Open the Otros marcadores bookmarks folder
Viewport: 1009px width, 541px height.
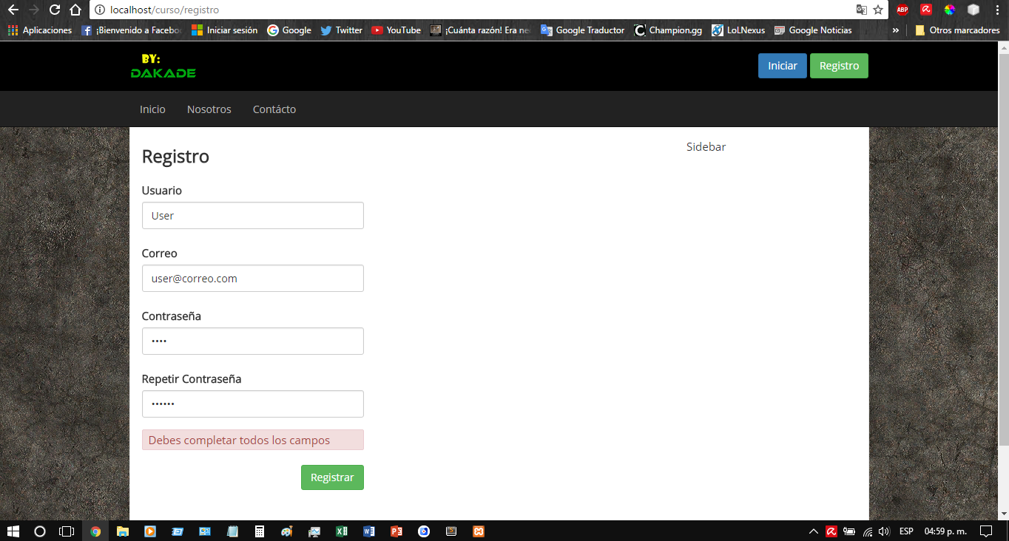(956, 30)
